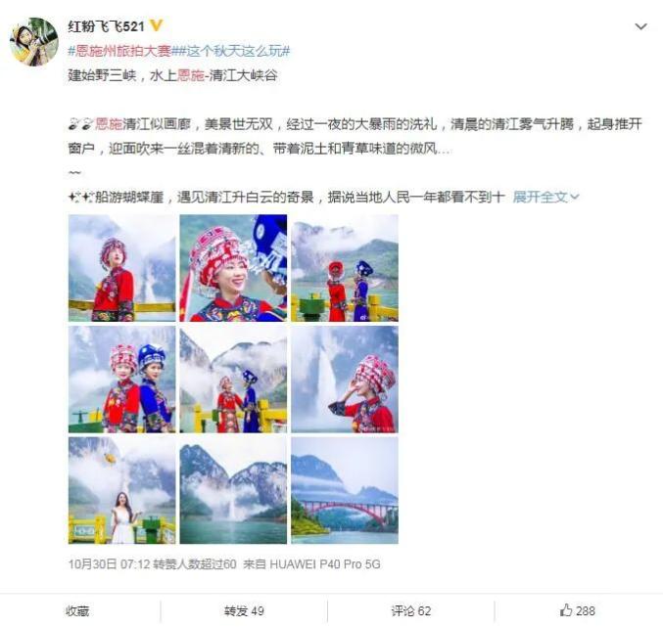The image size is (663, 628).
Task: Expand full post text via 展开全文
Action: tap(545, 197)
